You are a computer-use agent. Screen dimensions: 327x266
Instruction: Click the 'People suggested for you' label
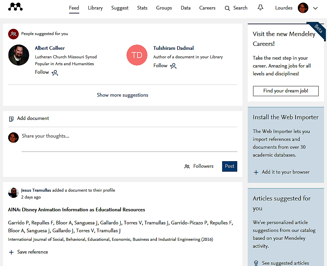(x=45, y=34)
